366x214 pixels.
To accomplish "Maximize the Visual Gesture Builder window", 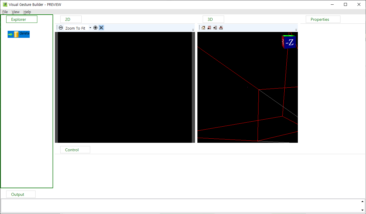I will point(345,4).
